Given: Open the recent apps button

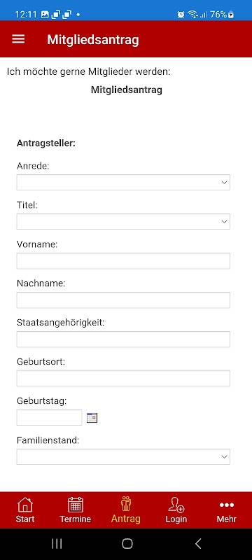Looking at the screenshot, I should [x=57, y=544].
